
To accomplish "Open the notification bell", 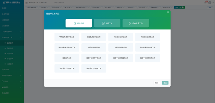I will click(x=205, y=3).
